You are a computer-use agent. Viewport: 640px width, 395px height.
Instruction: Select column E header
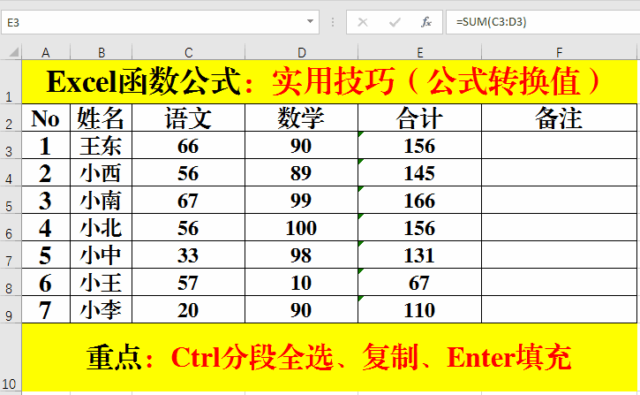pyautogui.click(x=419, y=52)
